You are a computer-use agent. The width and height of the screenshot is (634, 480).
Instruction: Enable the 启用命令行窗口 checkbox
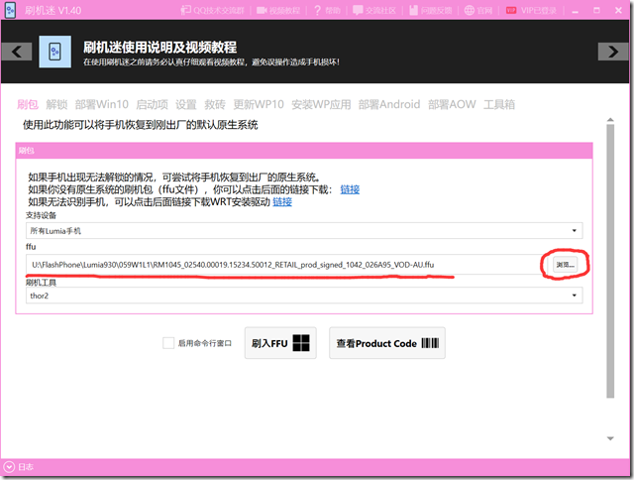point(169,343)
